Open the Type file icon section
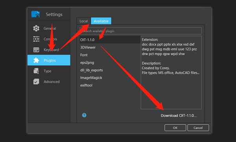The height and width of the screenshot is (142, 236). pos(36,71)
